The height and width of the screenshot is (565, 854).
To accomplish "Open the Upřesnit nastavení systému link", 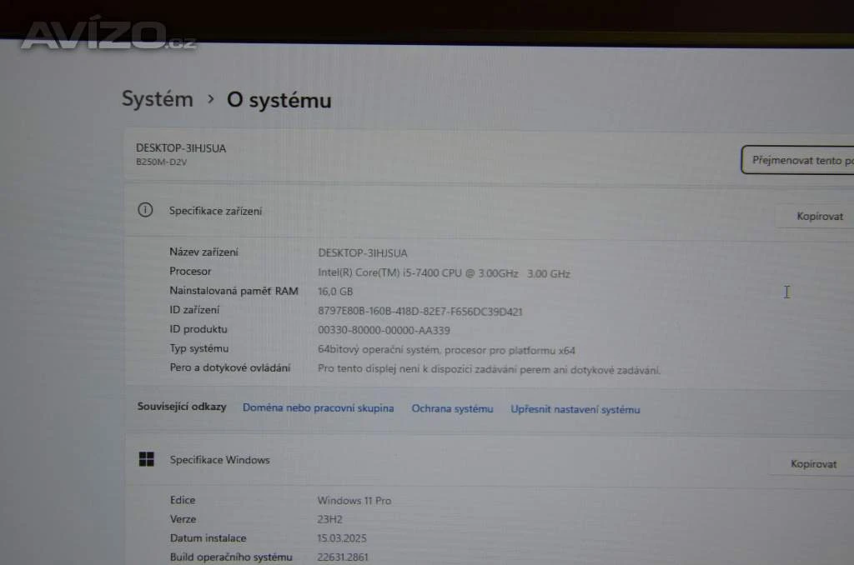I will pos(575,409).
